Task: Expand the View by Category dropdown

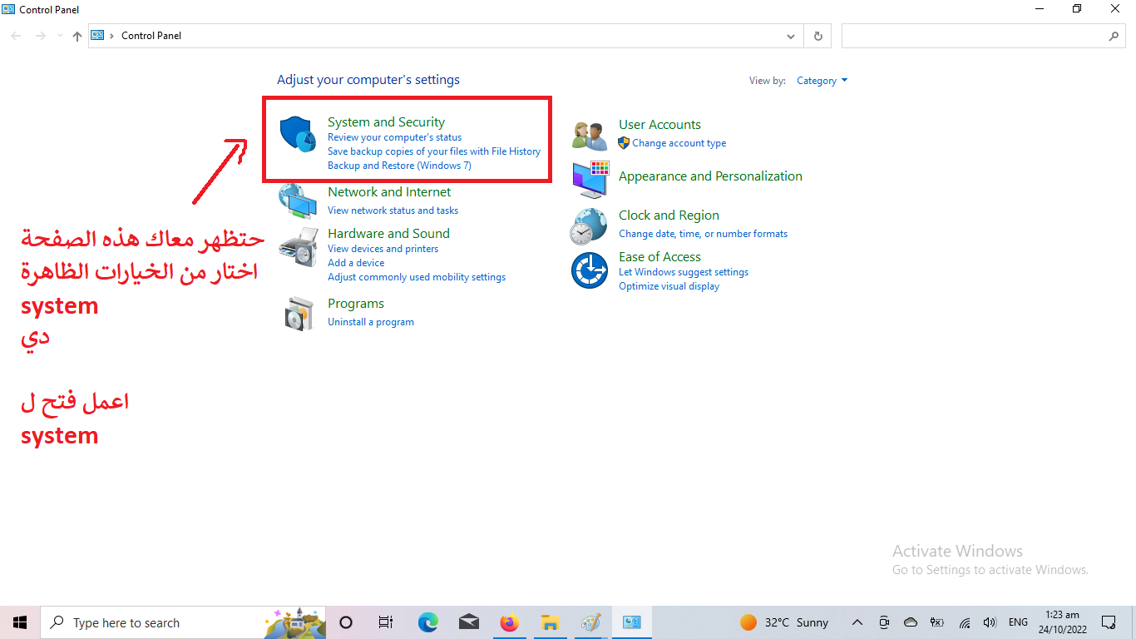Action: (x=822, y=81)
